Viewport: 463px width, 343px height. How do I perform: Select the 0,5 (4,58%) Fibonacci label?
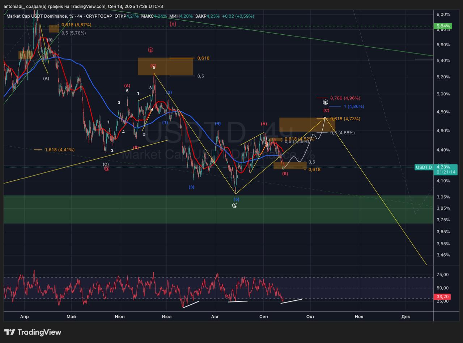pyautogui.click(x=342, y=133)
